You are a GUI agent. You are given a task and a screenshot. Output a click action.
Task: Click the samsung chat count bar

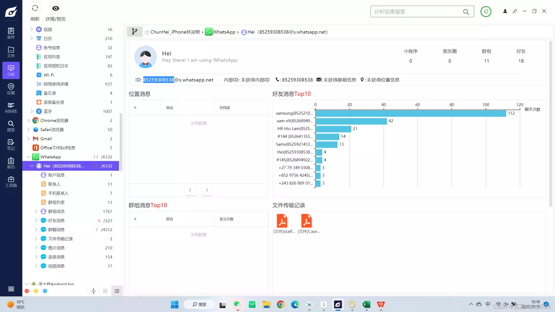click(x=410, y=113)
